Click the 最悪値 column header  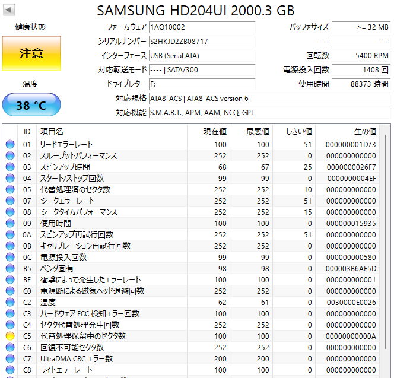(251, 132)
